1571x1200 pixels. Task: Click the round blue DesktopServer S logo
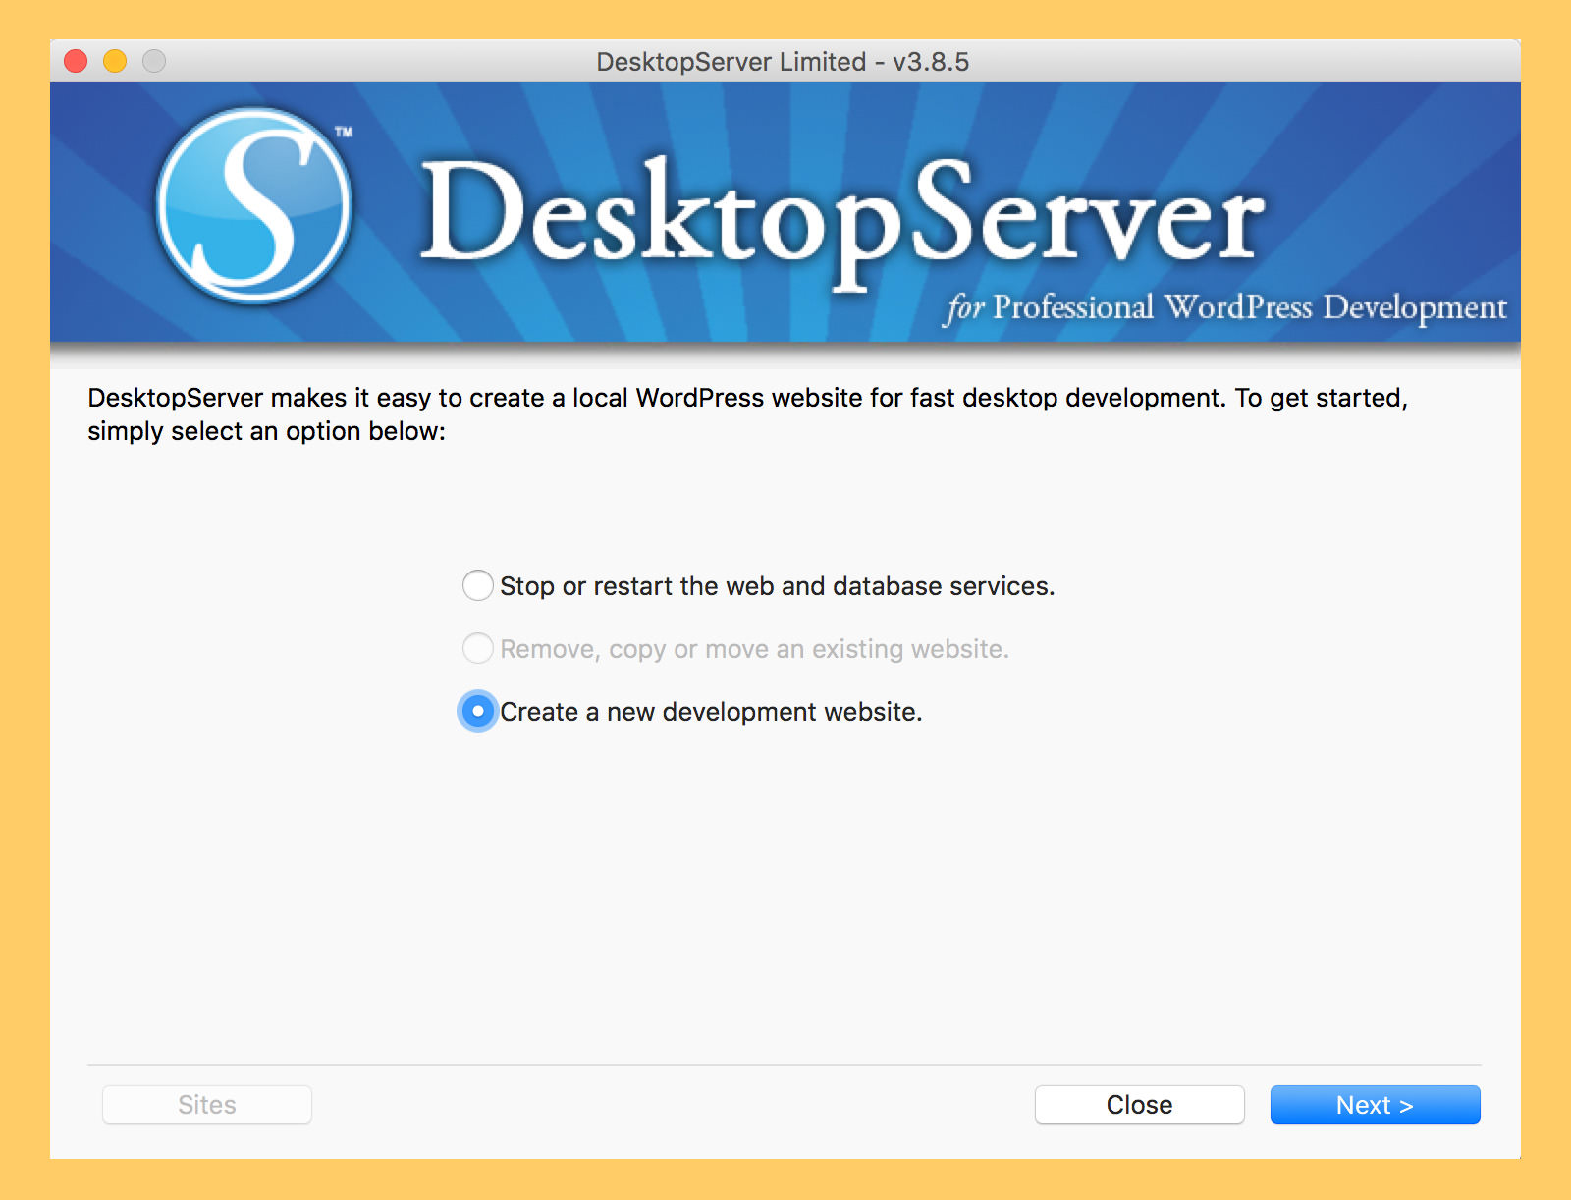(254, 205)
